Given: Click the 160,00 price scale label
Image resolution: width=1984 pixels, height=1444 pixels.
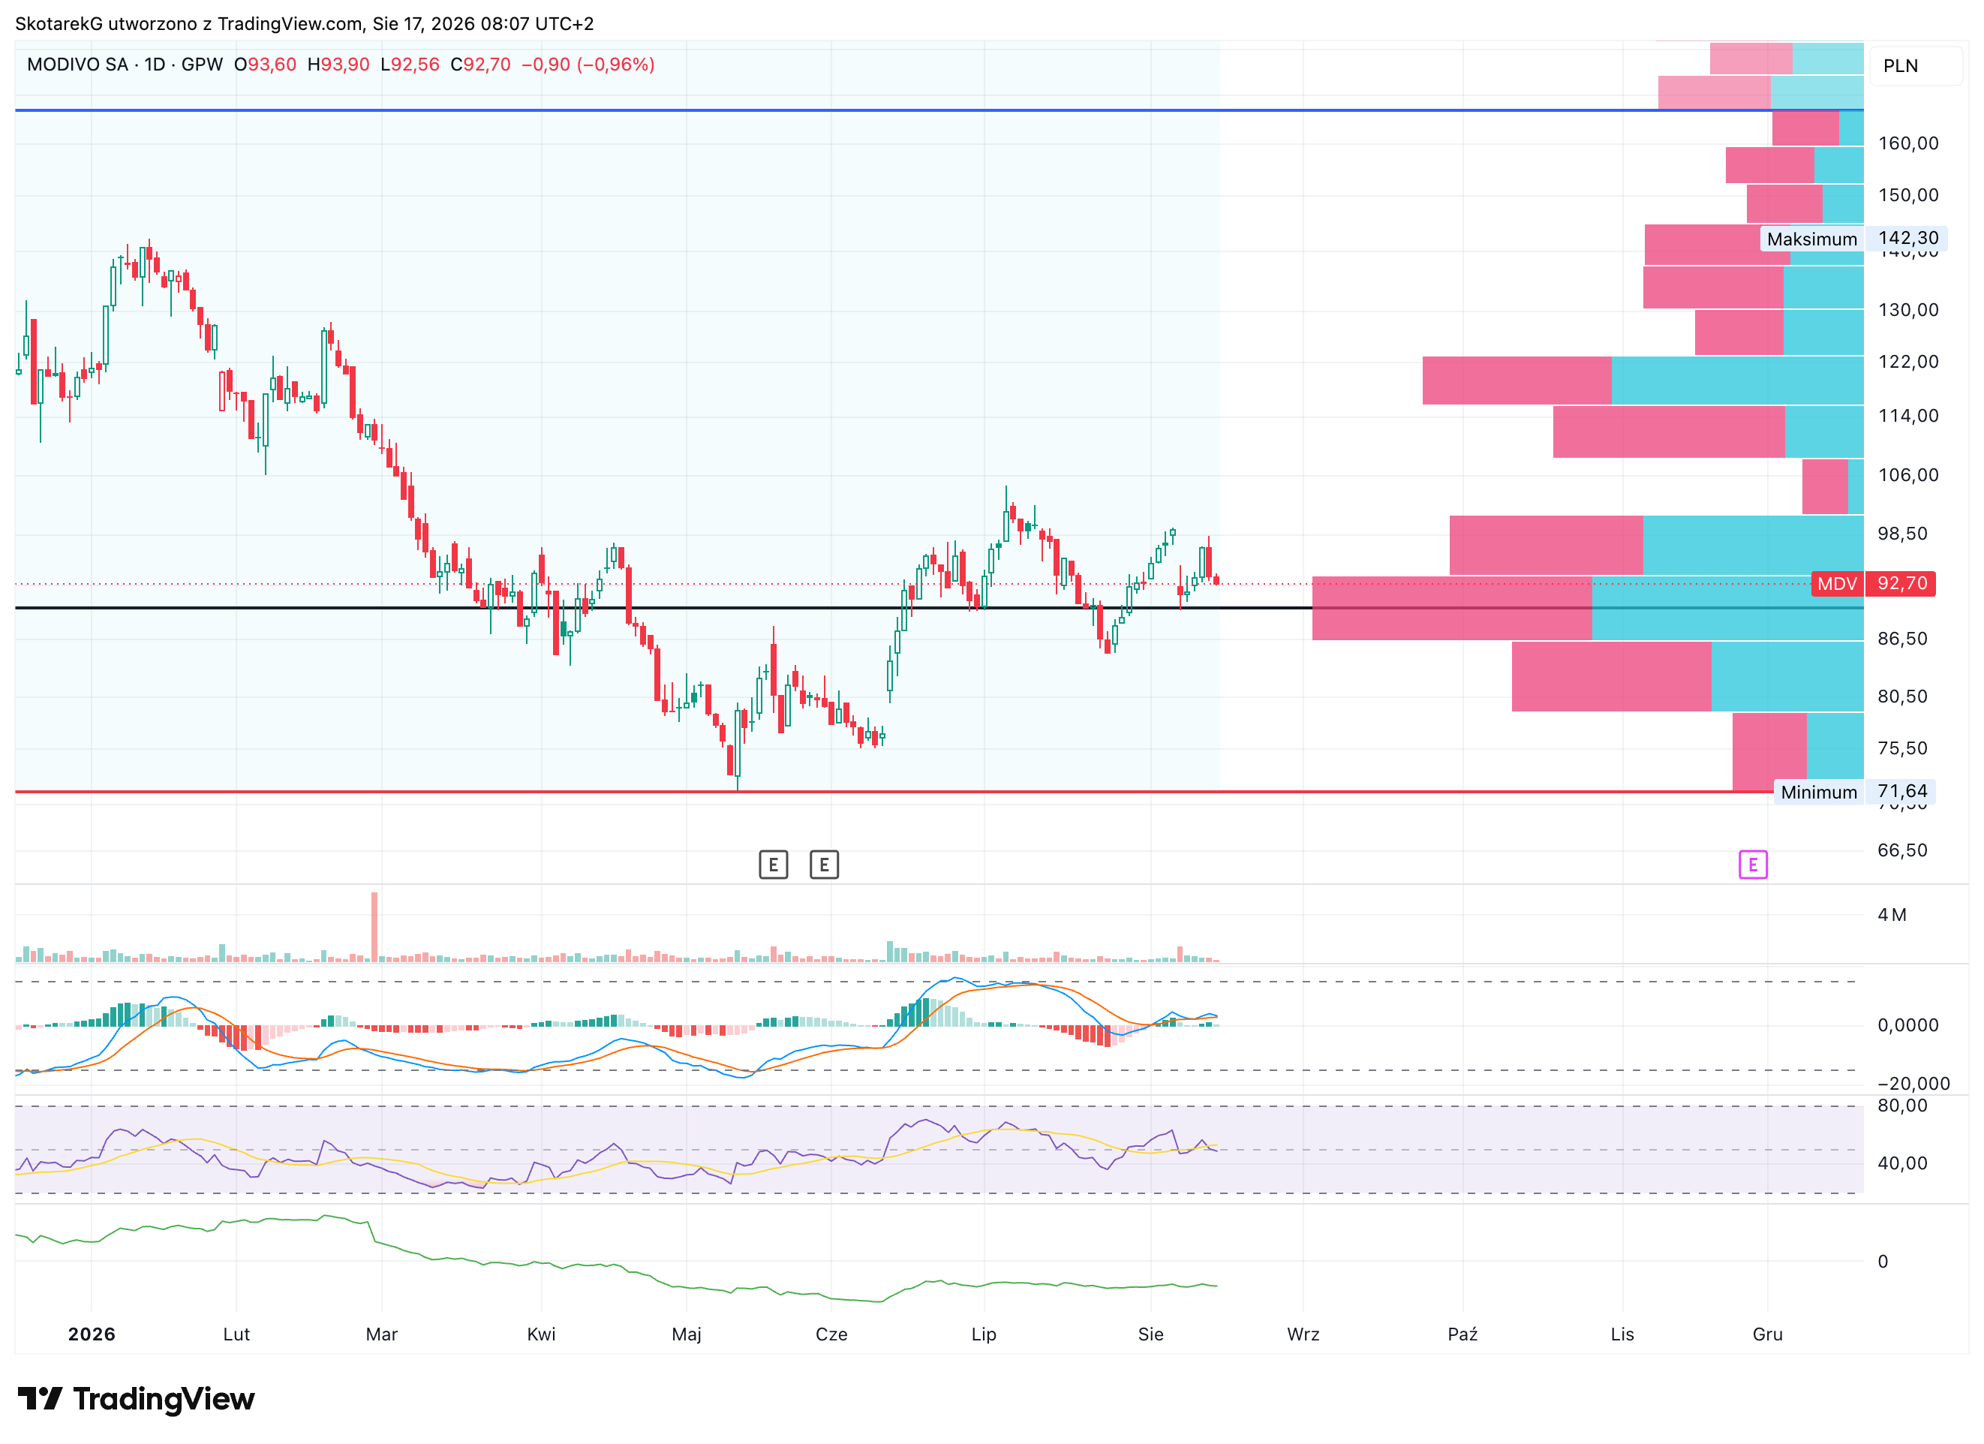Looking at the screenshot, I should [x=1908, y=143].
